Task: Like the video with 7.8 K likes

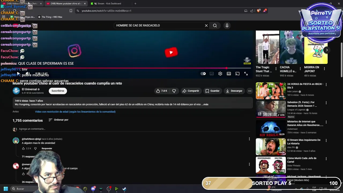Action: pos(162,91)
